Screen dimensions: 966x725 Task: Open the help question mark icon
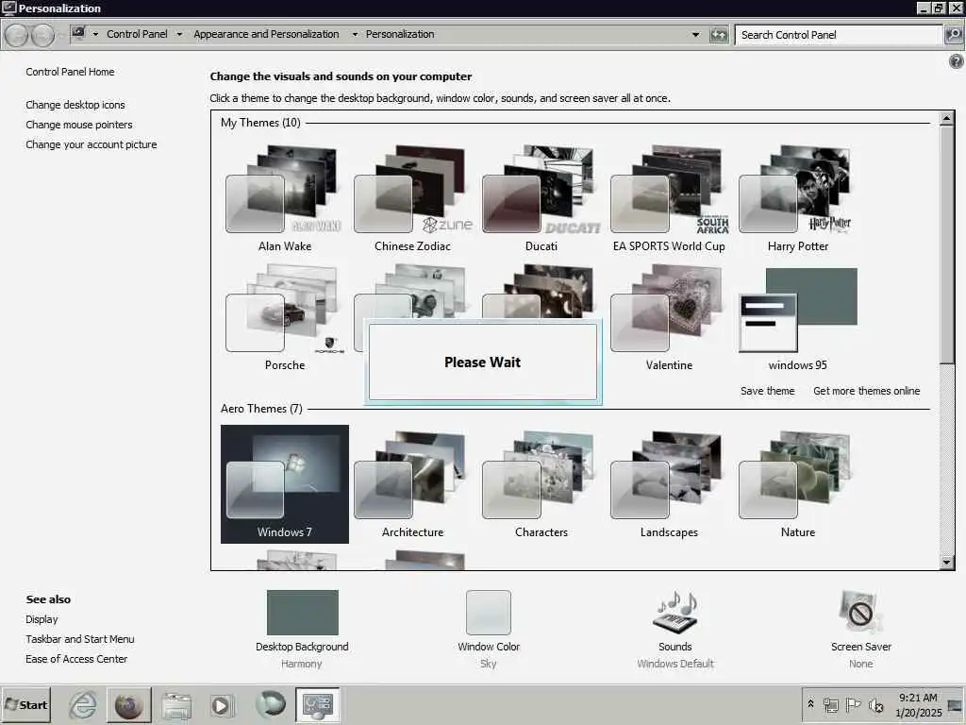957,61
